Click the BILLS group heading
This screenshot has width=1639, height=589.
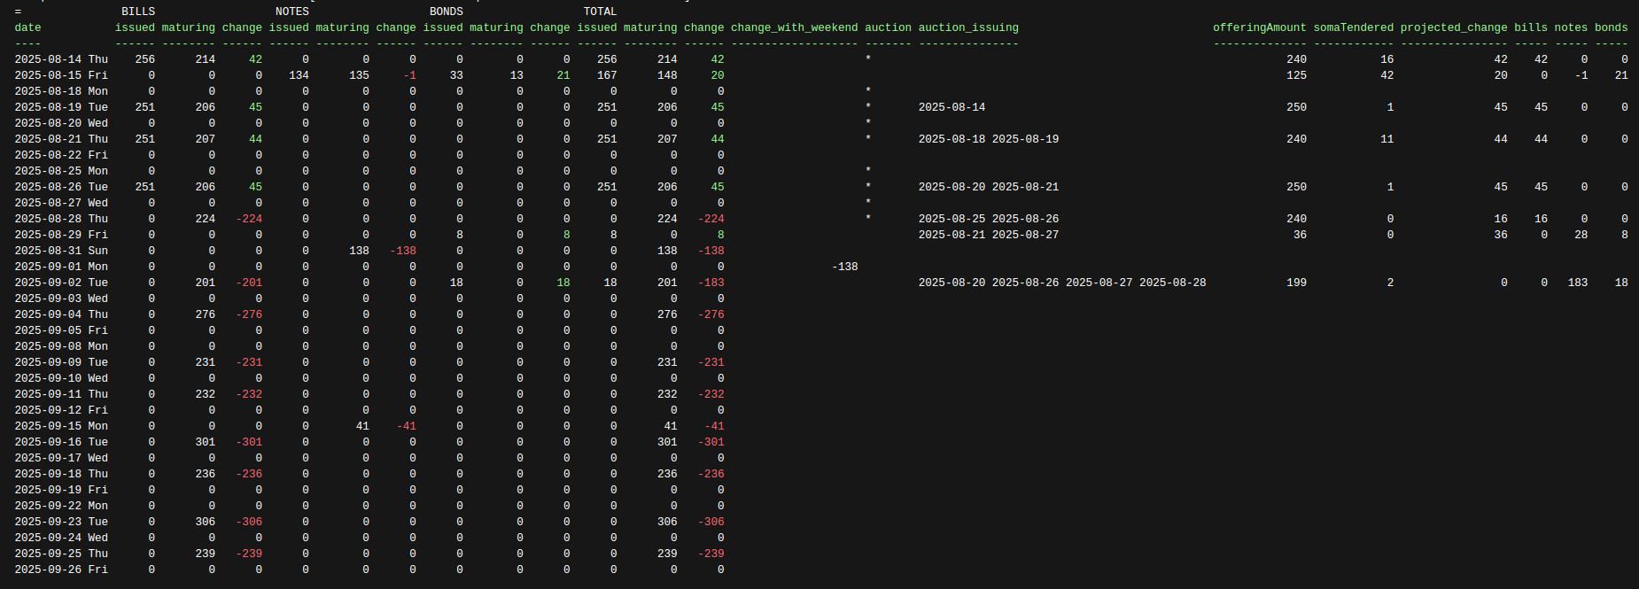(x=138, y=12)
